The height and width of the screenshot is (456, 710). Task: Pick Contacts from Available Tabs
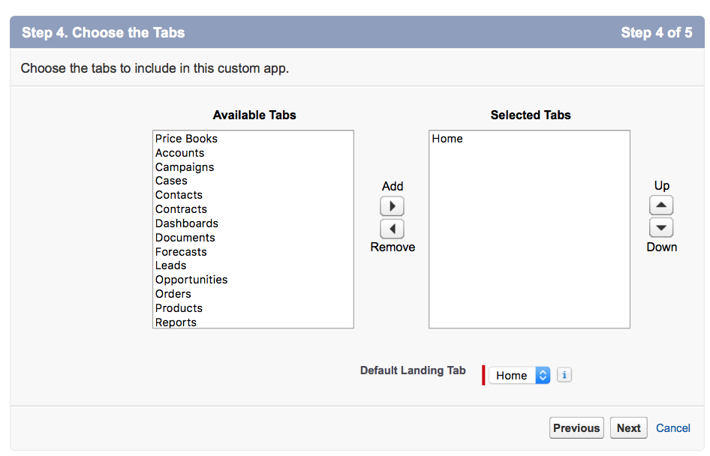pos(253,195)
